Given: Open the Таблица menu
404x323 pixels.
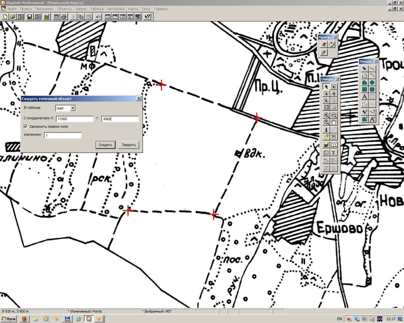Looking at the screenshot, I should tap(97, 9).
